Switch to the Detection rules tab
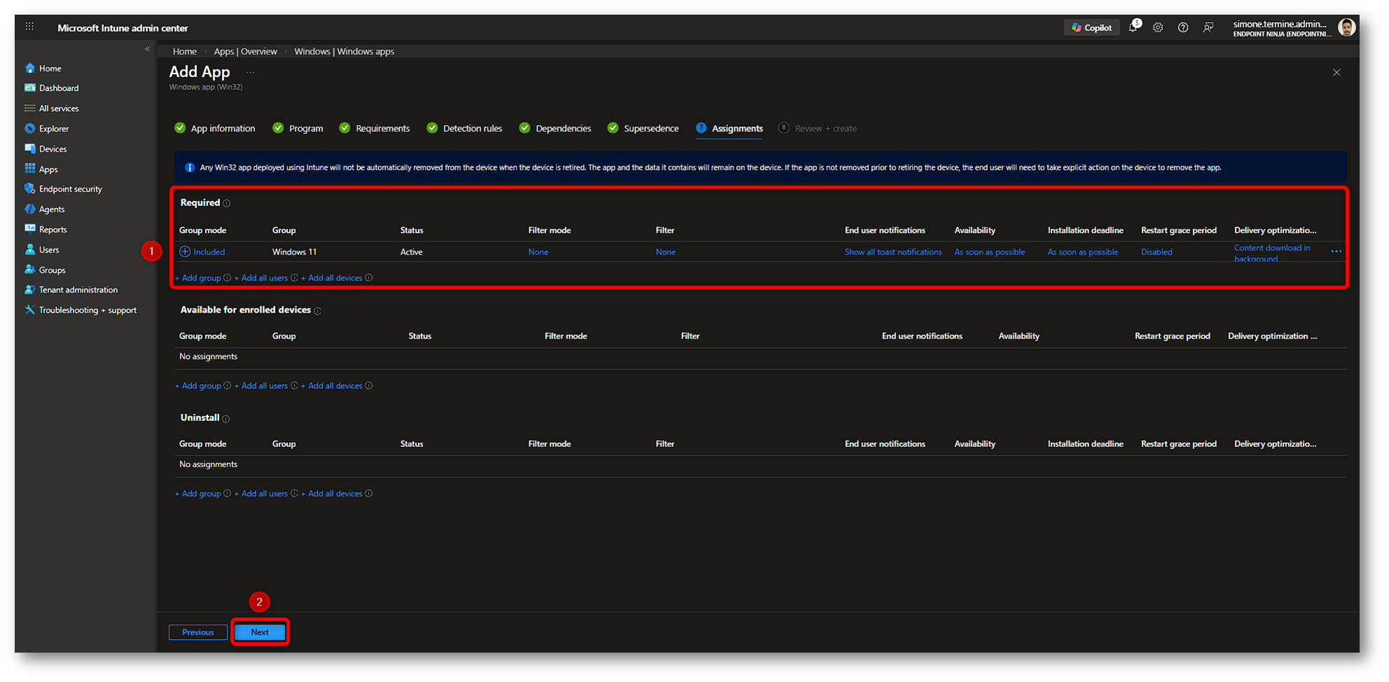Screen dimensions: 1389x682 (x=472, y=129)
